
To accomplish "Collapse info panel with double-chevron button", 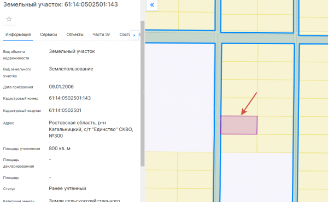I will click(152, 5).
